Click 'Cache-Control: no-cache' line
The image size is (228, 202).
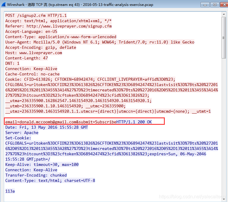coord(32,74)
